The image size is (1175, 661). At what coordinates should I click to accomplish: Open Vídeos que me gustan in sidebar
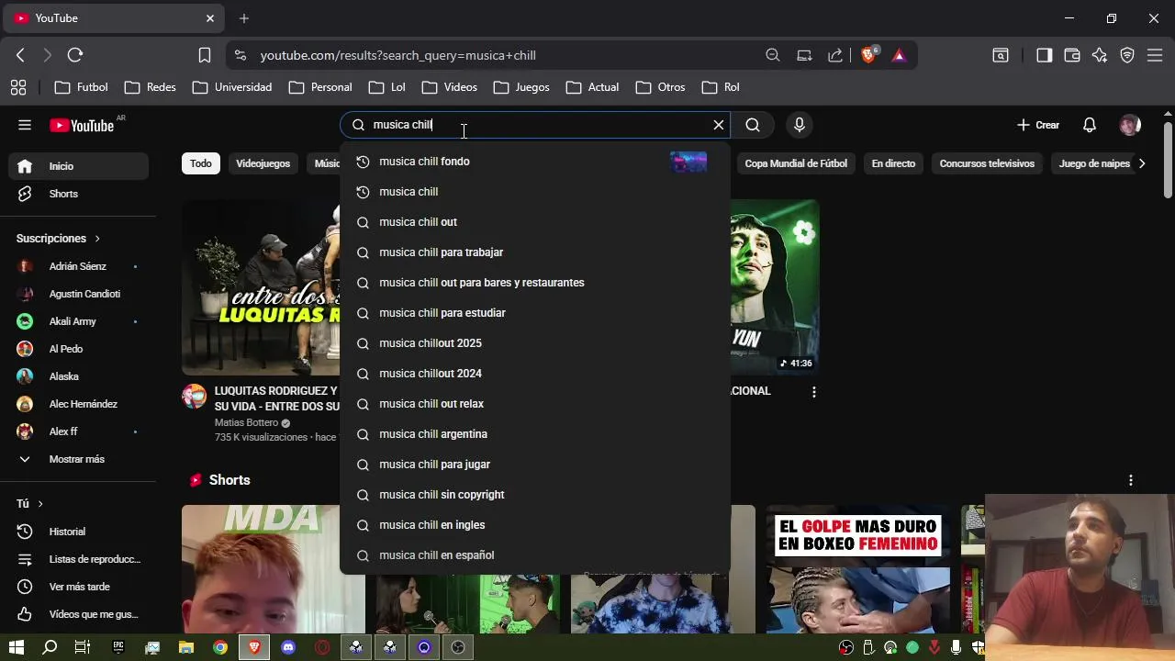[x=78, y=614]
